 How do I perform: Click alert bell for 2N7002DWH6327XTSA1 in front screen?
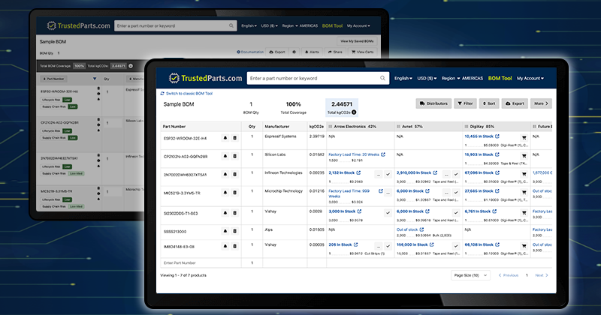(225, 174)
